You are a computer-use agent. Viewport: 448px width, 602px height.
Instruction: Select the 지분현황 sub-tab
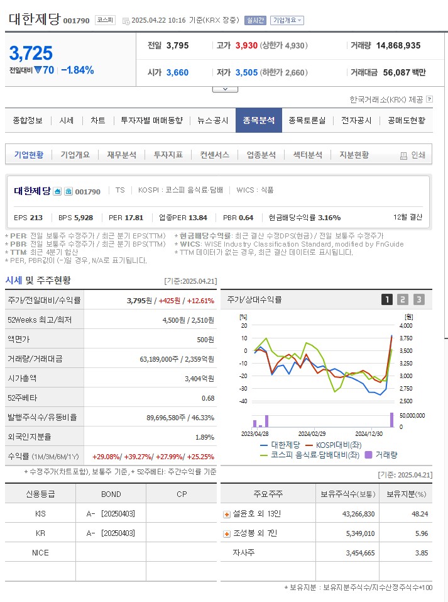[x=354, y=155]
